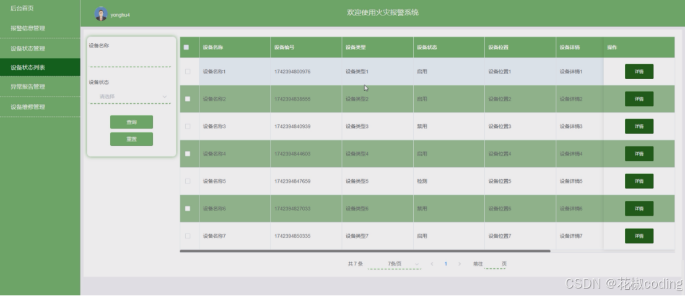Click 详情 button for 设备名称1
Image resolution: width=685 pixels, height=296 pixels.
point(639,72)
